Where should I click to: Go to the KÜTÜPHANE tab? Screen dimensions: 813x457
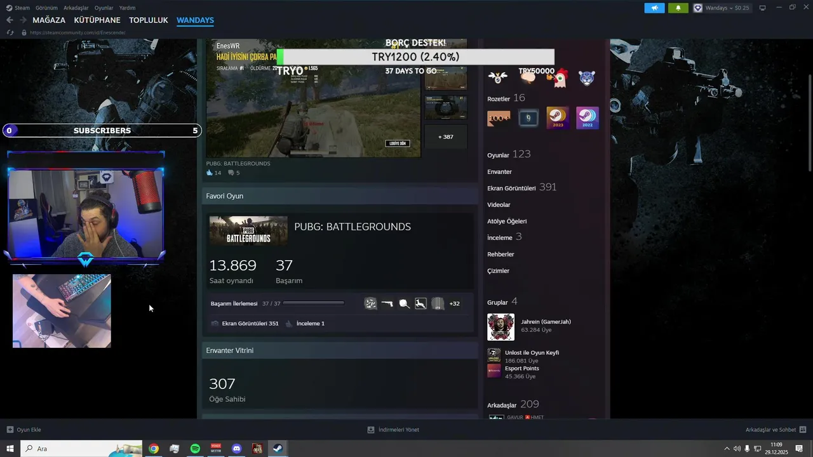(x=96, y=20)
